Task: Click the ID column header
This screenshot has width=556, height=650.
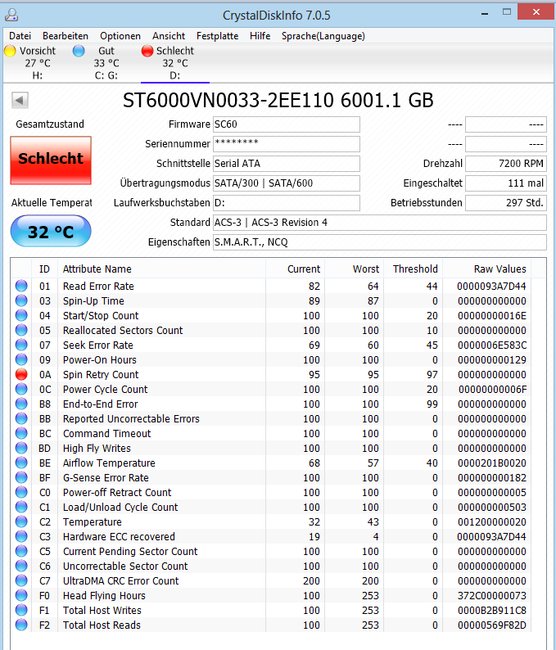Action: pos(44,269)
